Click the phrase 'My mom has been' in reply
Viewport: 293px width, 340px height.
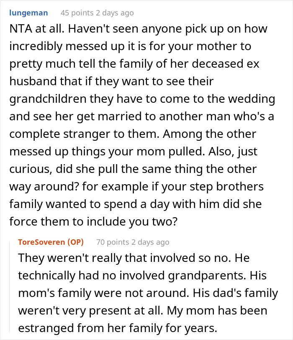click(x=217, y=311)
